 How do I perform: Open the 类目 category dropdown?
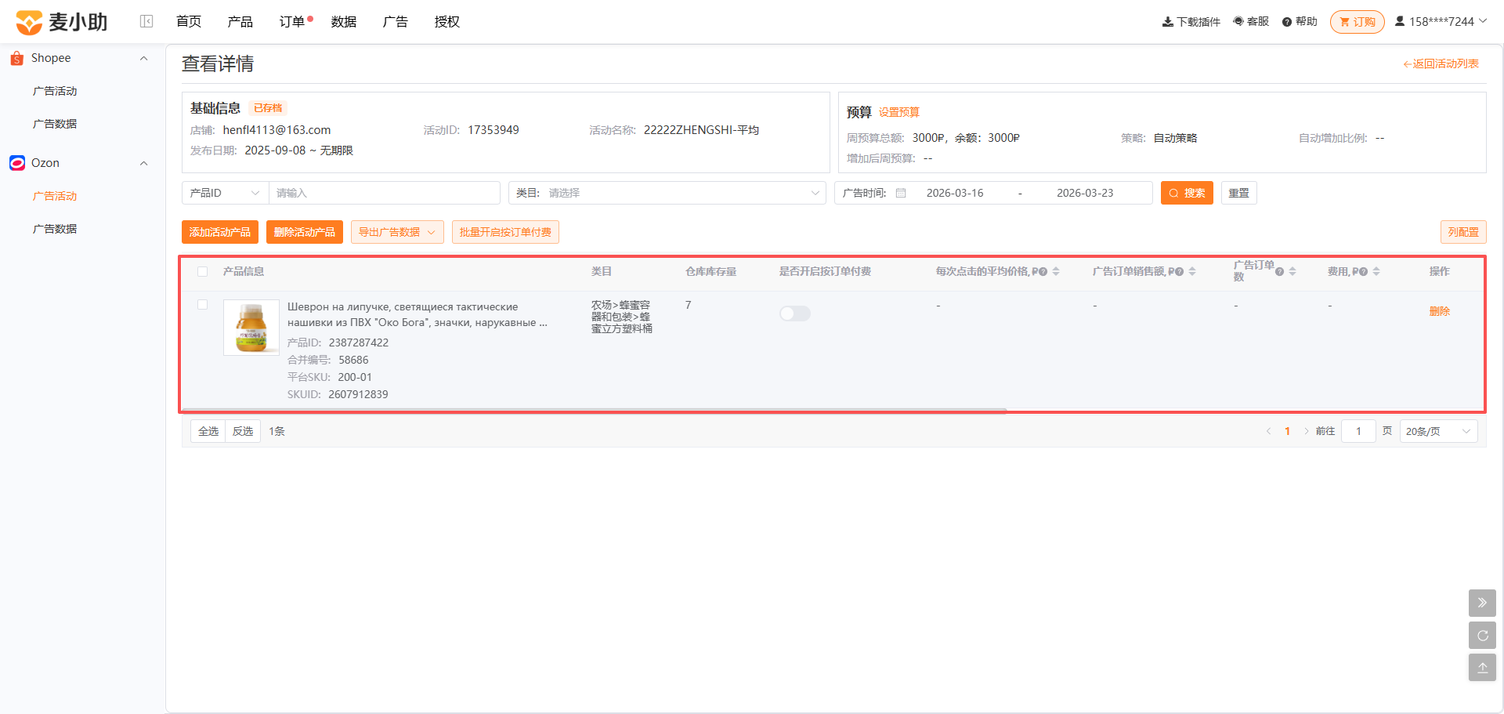coord(667,193)
